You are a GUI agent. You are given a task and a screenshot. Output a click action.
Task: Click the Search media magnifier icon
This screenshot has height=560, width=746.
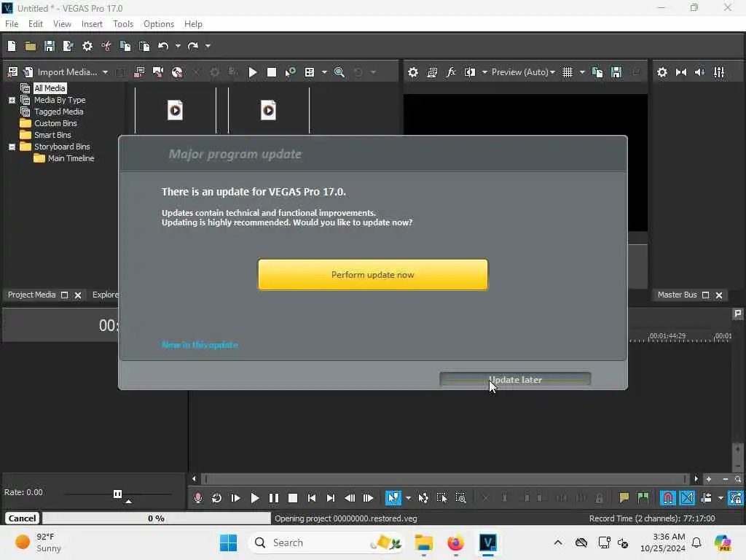pos(339,72)
